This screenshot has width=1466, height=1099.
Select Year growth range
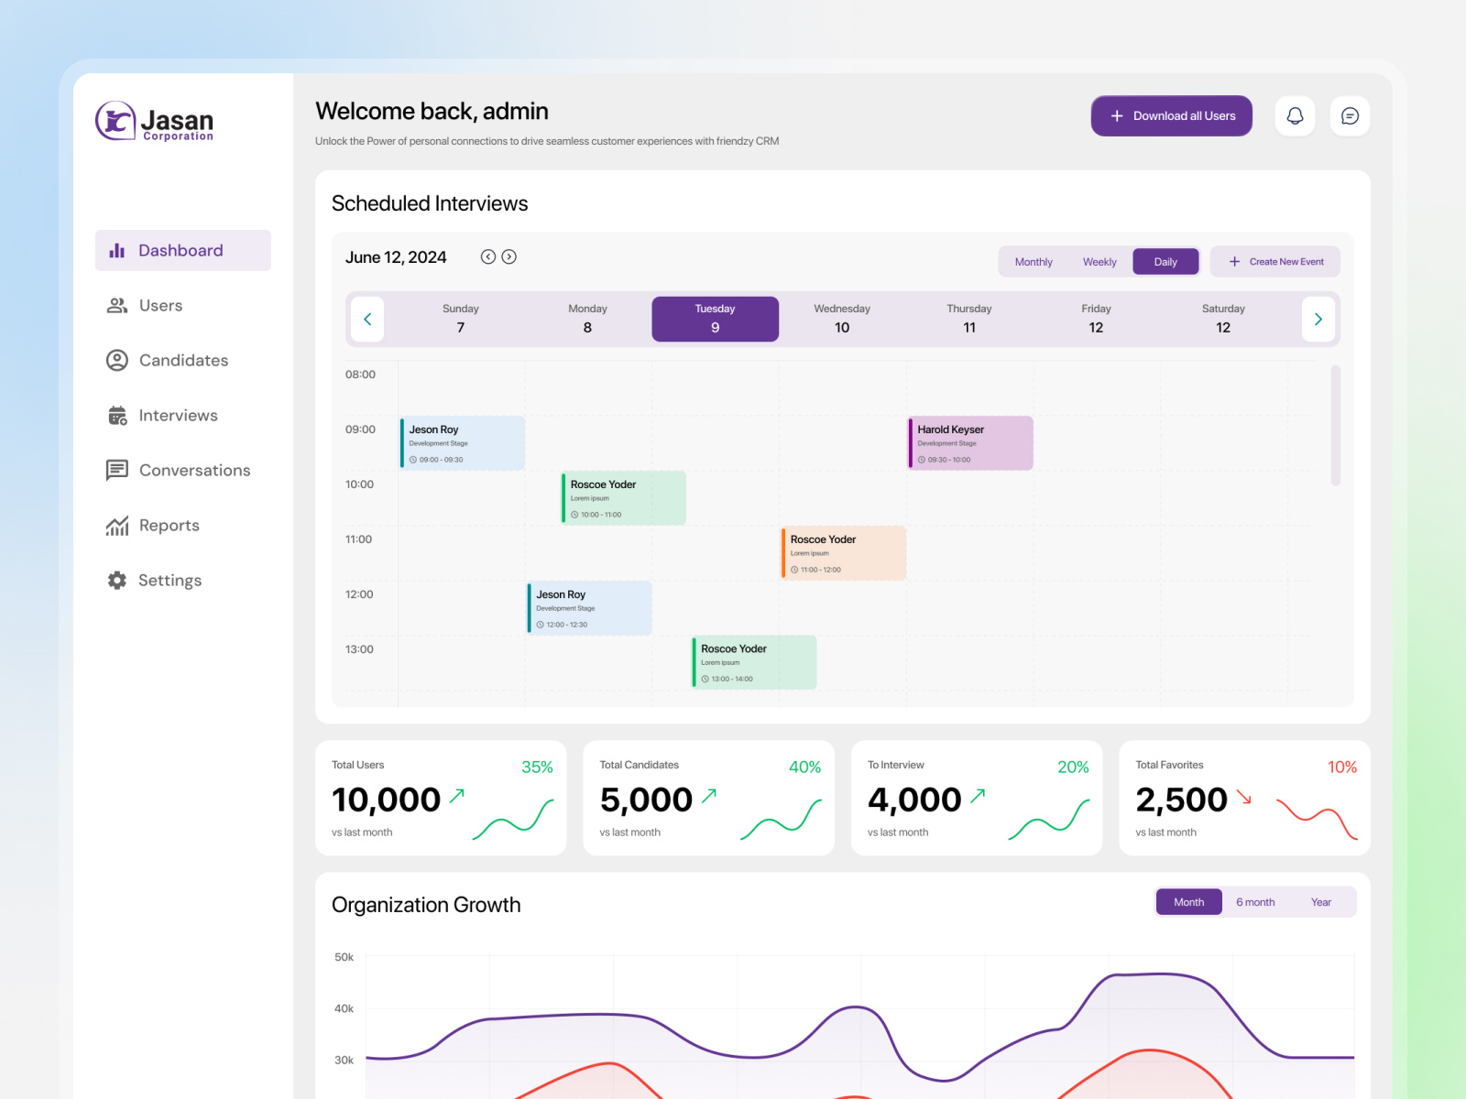[1321, 902]
